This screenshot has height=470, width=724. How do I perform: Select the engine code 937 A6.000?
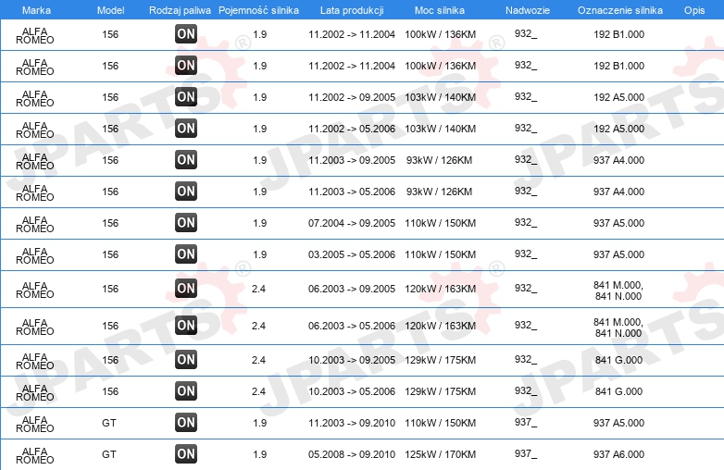click(618, 454)
